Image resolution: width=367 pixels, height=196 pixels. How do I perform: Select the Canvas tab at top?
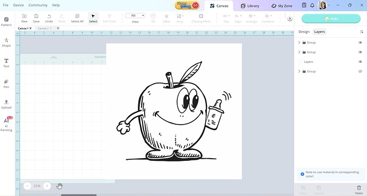[219, 6]
